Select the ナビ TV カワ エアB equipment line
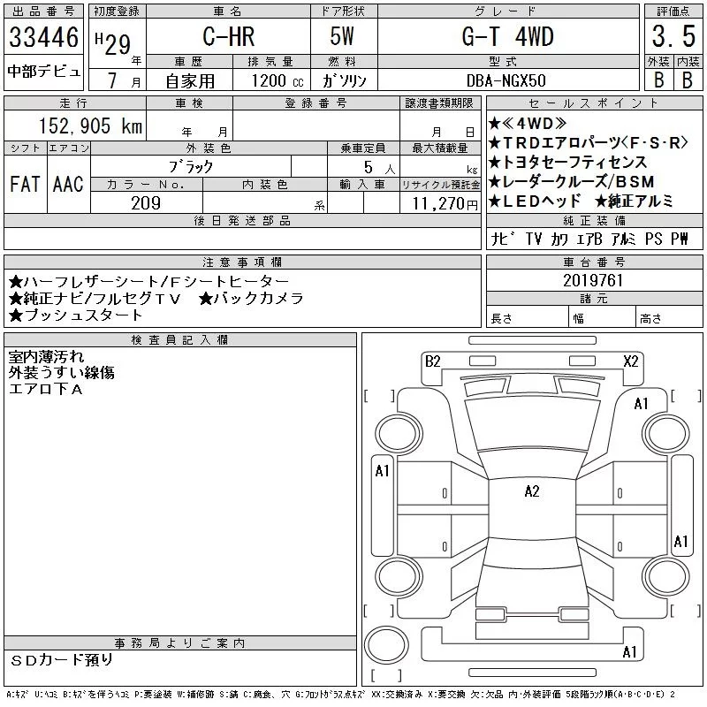This screenshot has height=707, width=707. (589, 239)
